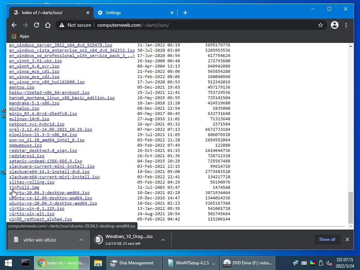Open michalos.iso link

(24, 108)
